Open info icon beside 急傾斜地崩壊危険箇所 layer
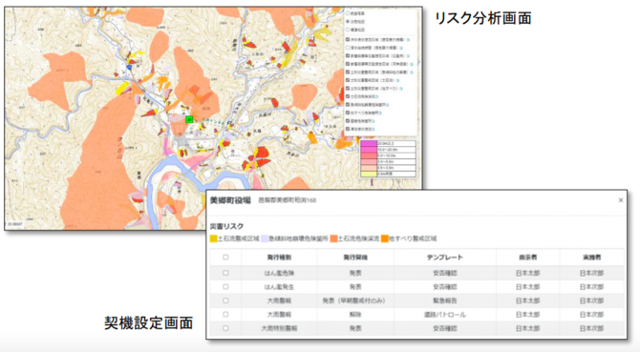 tap(387, 105)
